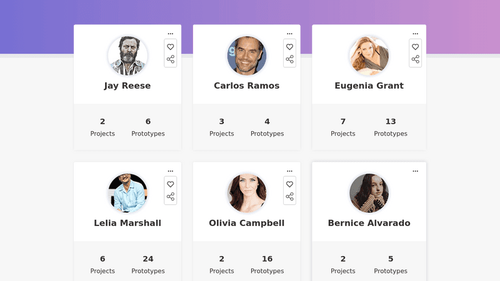Share Carlos Ramos's profile card
Viewport: 500px width, 281px height.
[289, 59]
